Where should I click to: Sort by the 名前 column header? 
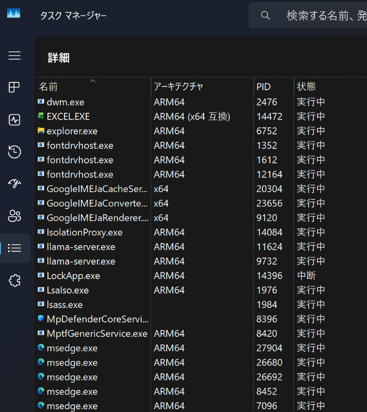pyautogui.click(x=93, y=87)
